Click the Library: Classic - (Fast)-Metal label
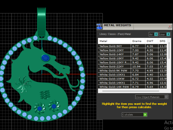Screen dimensions: 173x130 (115, 34)
